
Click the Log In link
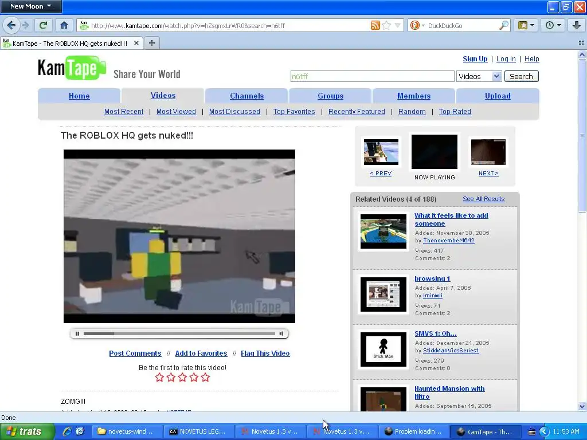point(506,59)
